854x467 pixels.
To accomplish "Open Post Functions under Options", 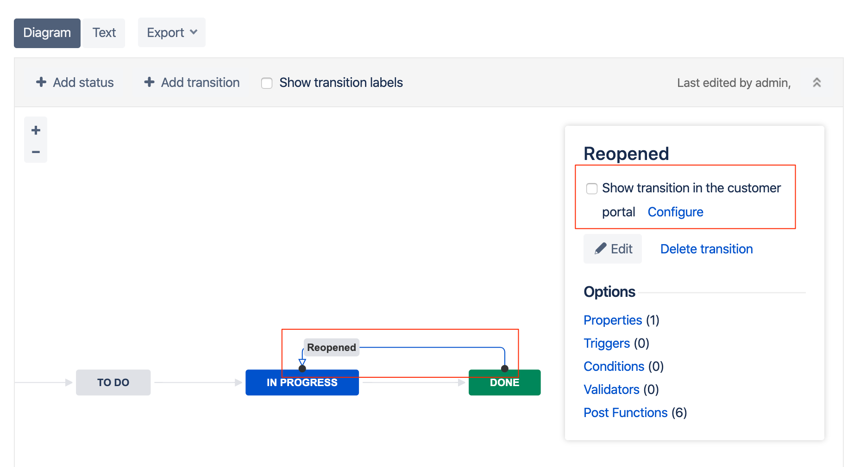I will [625, 412].
